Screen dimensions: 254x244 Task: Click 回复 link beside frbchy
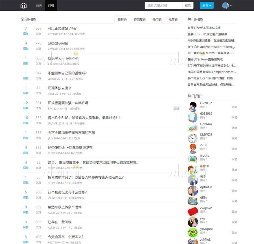tap(234, 159)
